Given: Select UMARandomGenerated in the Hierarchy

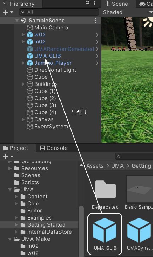Looking at the screenshot, I should pyautogui.click(x=64, y=49).
